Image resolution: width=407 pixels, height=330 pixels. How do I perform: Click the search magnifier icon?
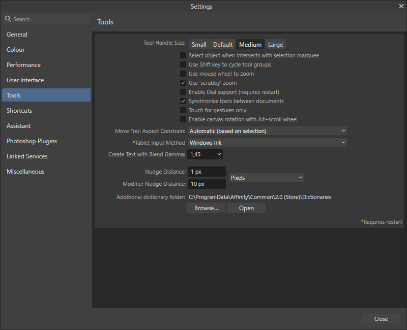pyautogui.click(x=8, y=19)
